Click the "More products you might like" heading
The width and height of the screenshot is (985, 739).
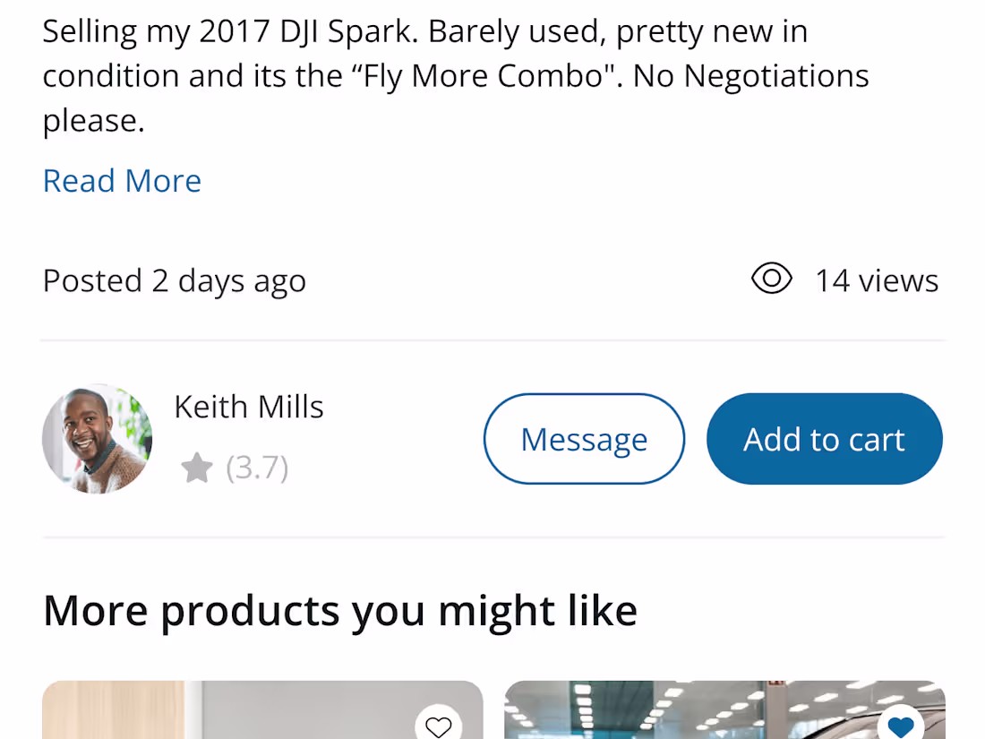click(x=340, y=611)
